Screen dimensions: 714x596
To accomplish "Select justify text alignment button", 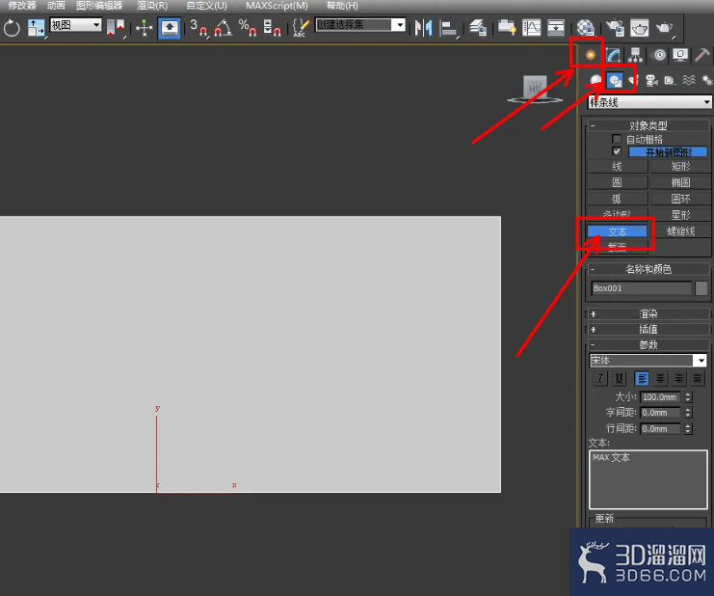I will [698, 378].
